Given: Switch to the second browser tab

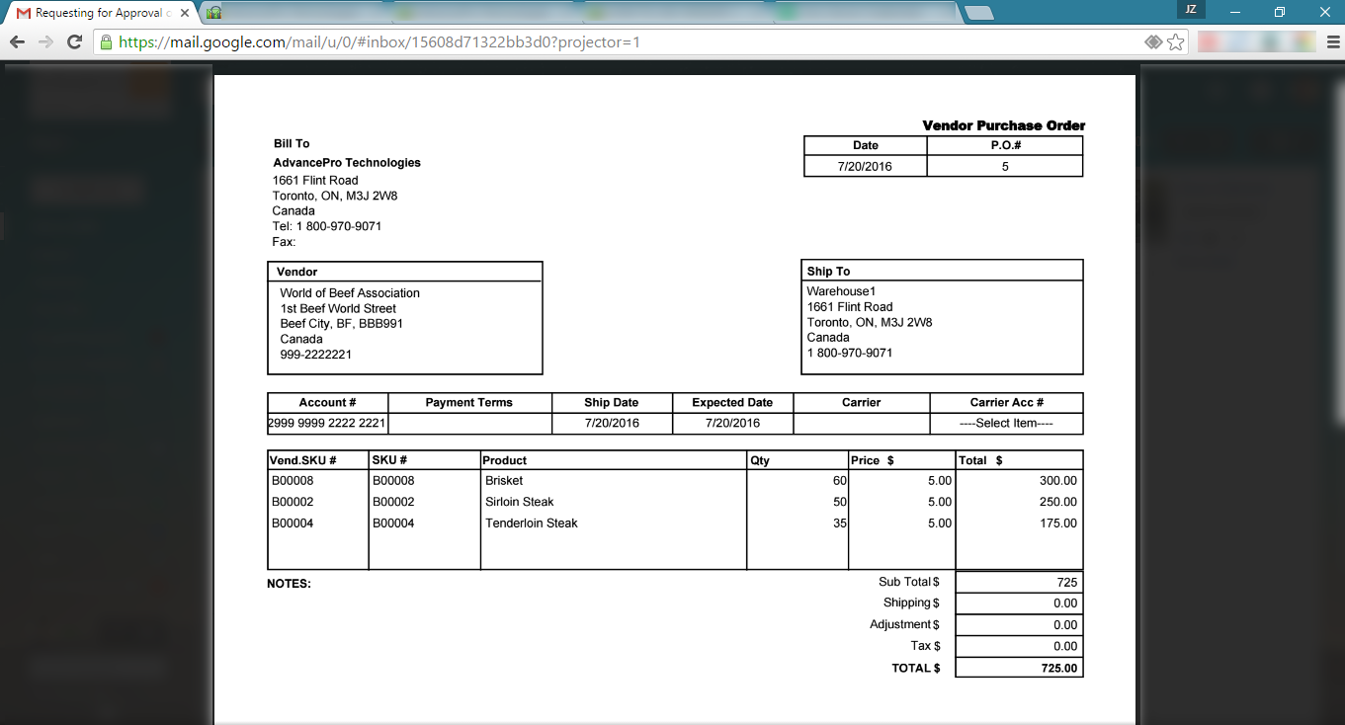Looking at the screenshot, I should [x=296, y=14].
